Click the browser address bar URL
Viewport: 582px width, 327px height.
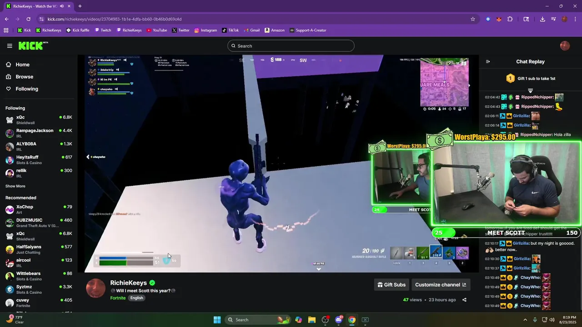[x=115, y=19]
